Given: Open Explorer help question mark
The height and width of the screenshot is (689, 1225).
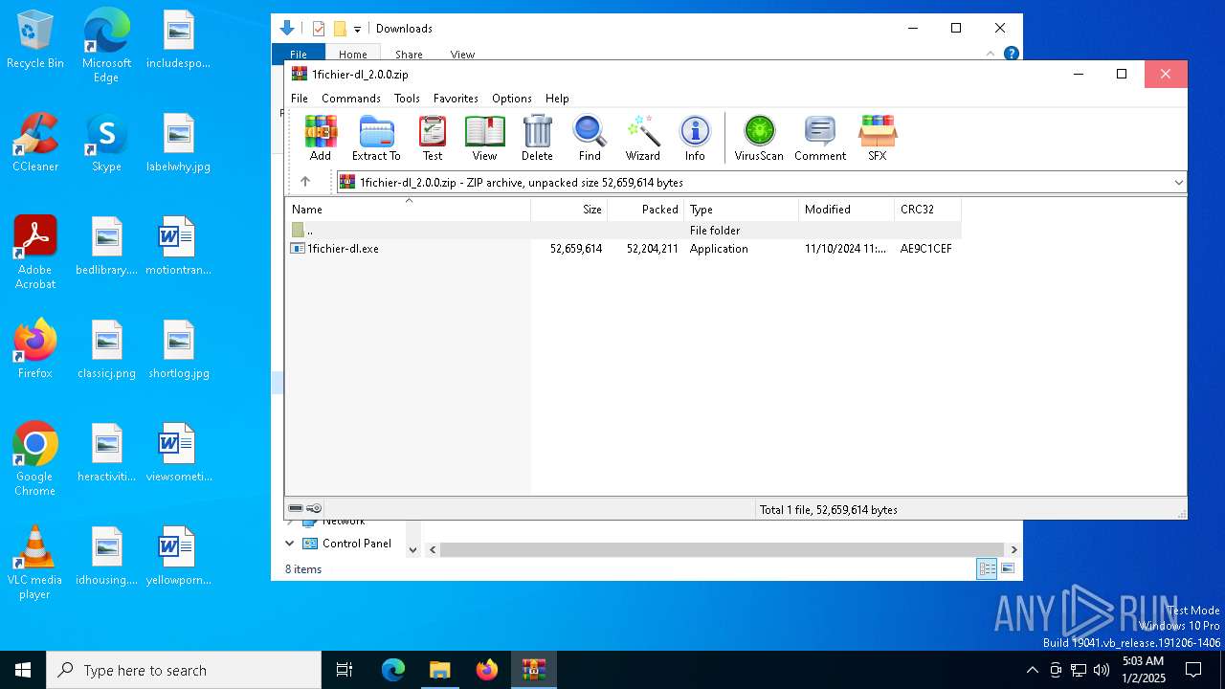Looking at the screenshot, I should point(1011,54).
